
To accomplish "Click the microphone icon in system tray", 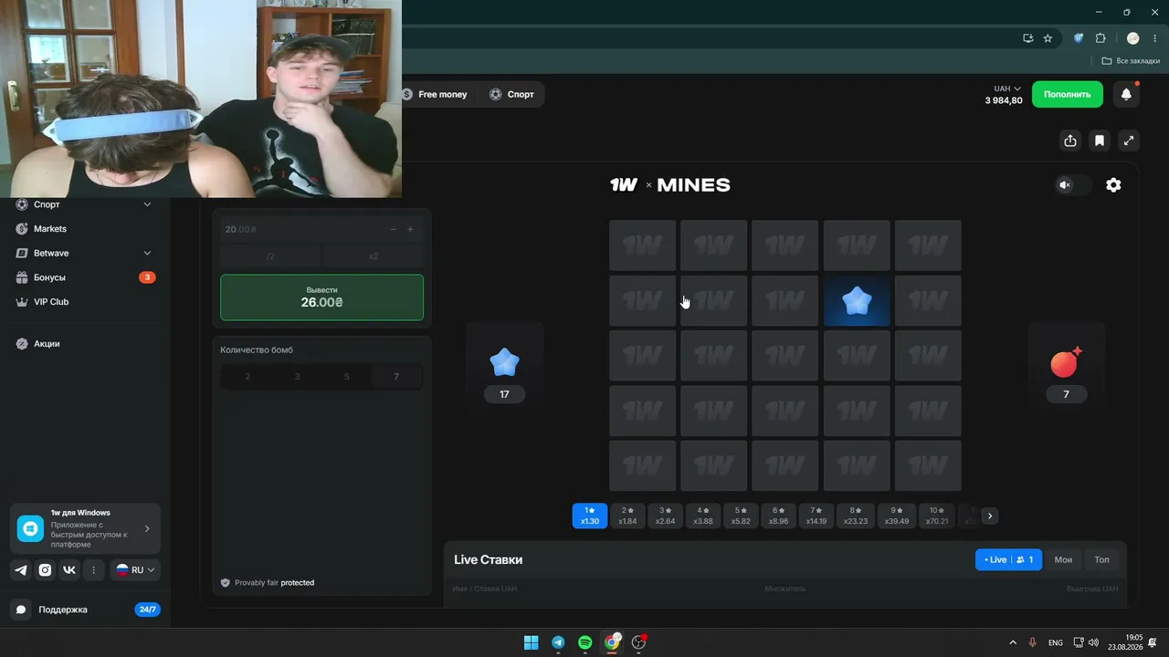I will [x=1033, y=642].
